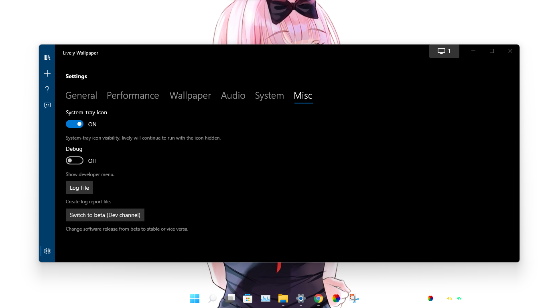This screenshot has width=548, height=308.
Task: Open Settings with the sidebar gear icon
Action: tap(47, 251)
